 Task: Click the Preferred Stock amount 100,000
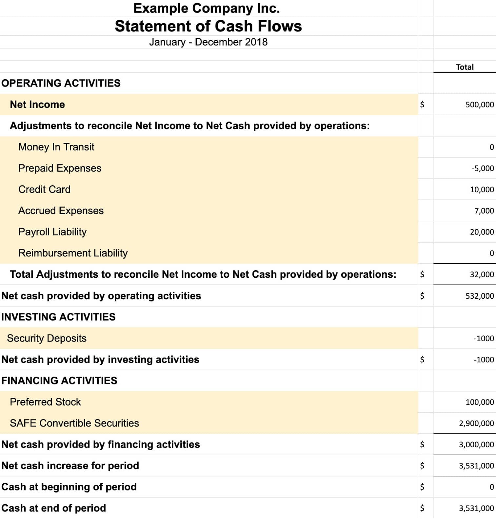479,402
